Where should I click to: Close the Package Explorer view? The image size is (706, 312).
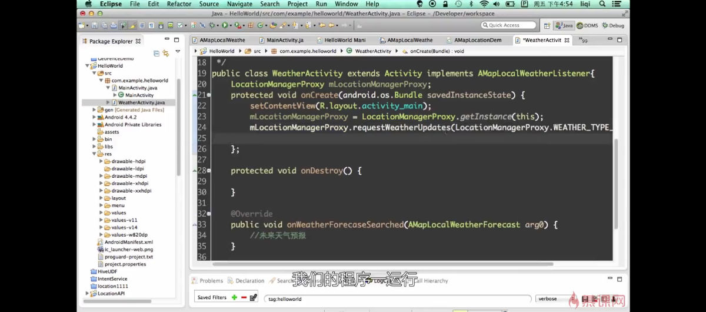pos(138,41)
